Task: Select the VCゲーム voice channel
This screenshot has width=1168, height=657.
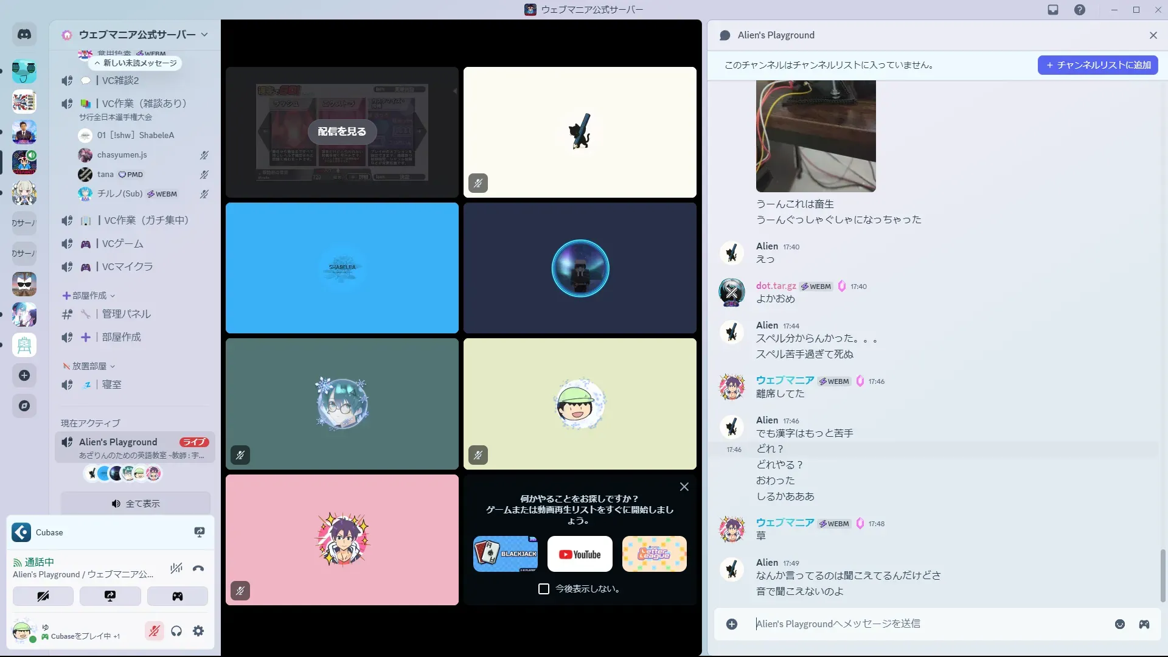Action: pos(123,243)
